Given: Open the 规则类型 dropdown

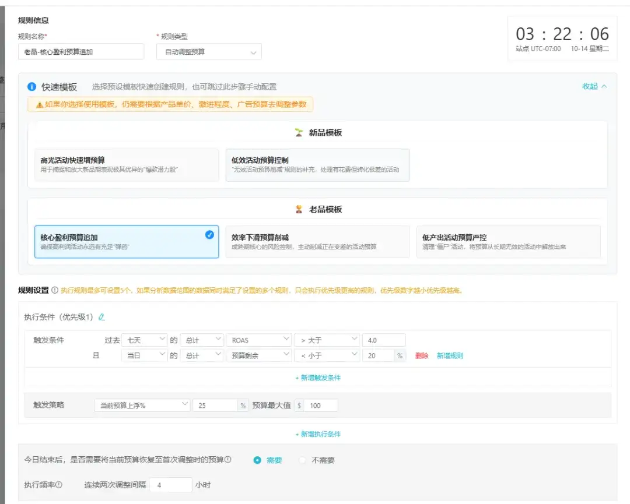Looking at the screenshot, I should (x=209, y=52).
